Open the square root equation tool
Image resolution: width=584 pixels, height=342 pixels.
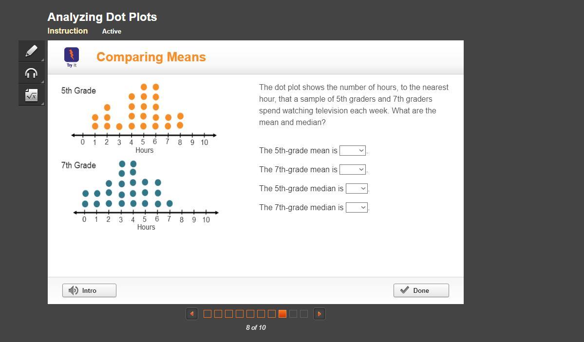(x=31, y=95)
